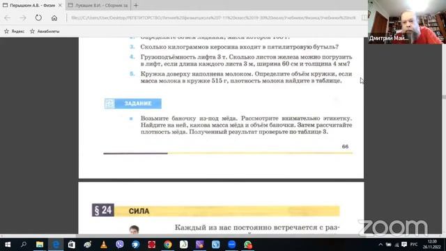Image resolution: width=446 pixels, height=251 pixels.
Task: Reload the page with the refresh icon
Action: 38,17
